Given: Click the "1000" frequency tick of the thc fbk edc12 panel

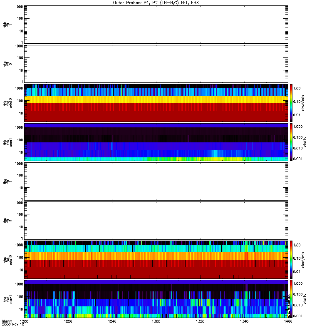Looking at the screenshot, I should click(x=19, y=245).
